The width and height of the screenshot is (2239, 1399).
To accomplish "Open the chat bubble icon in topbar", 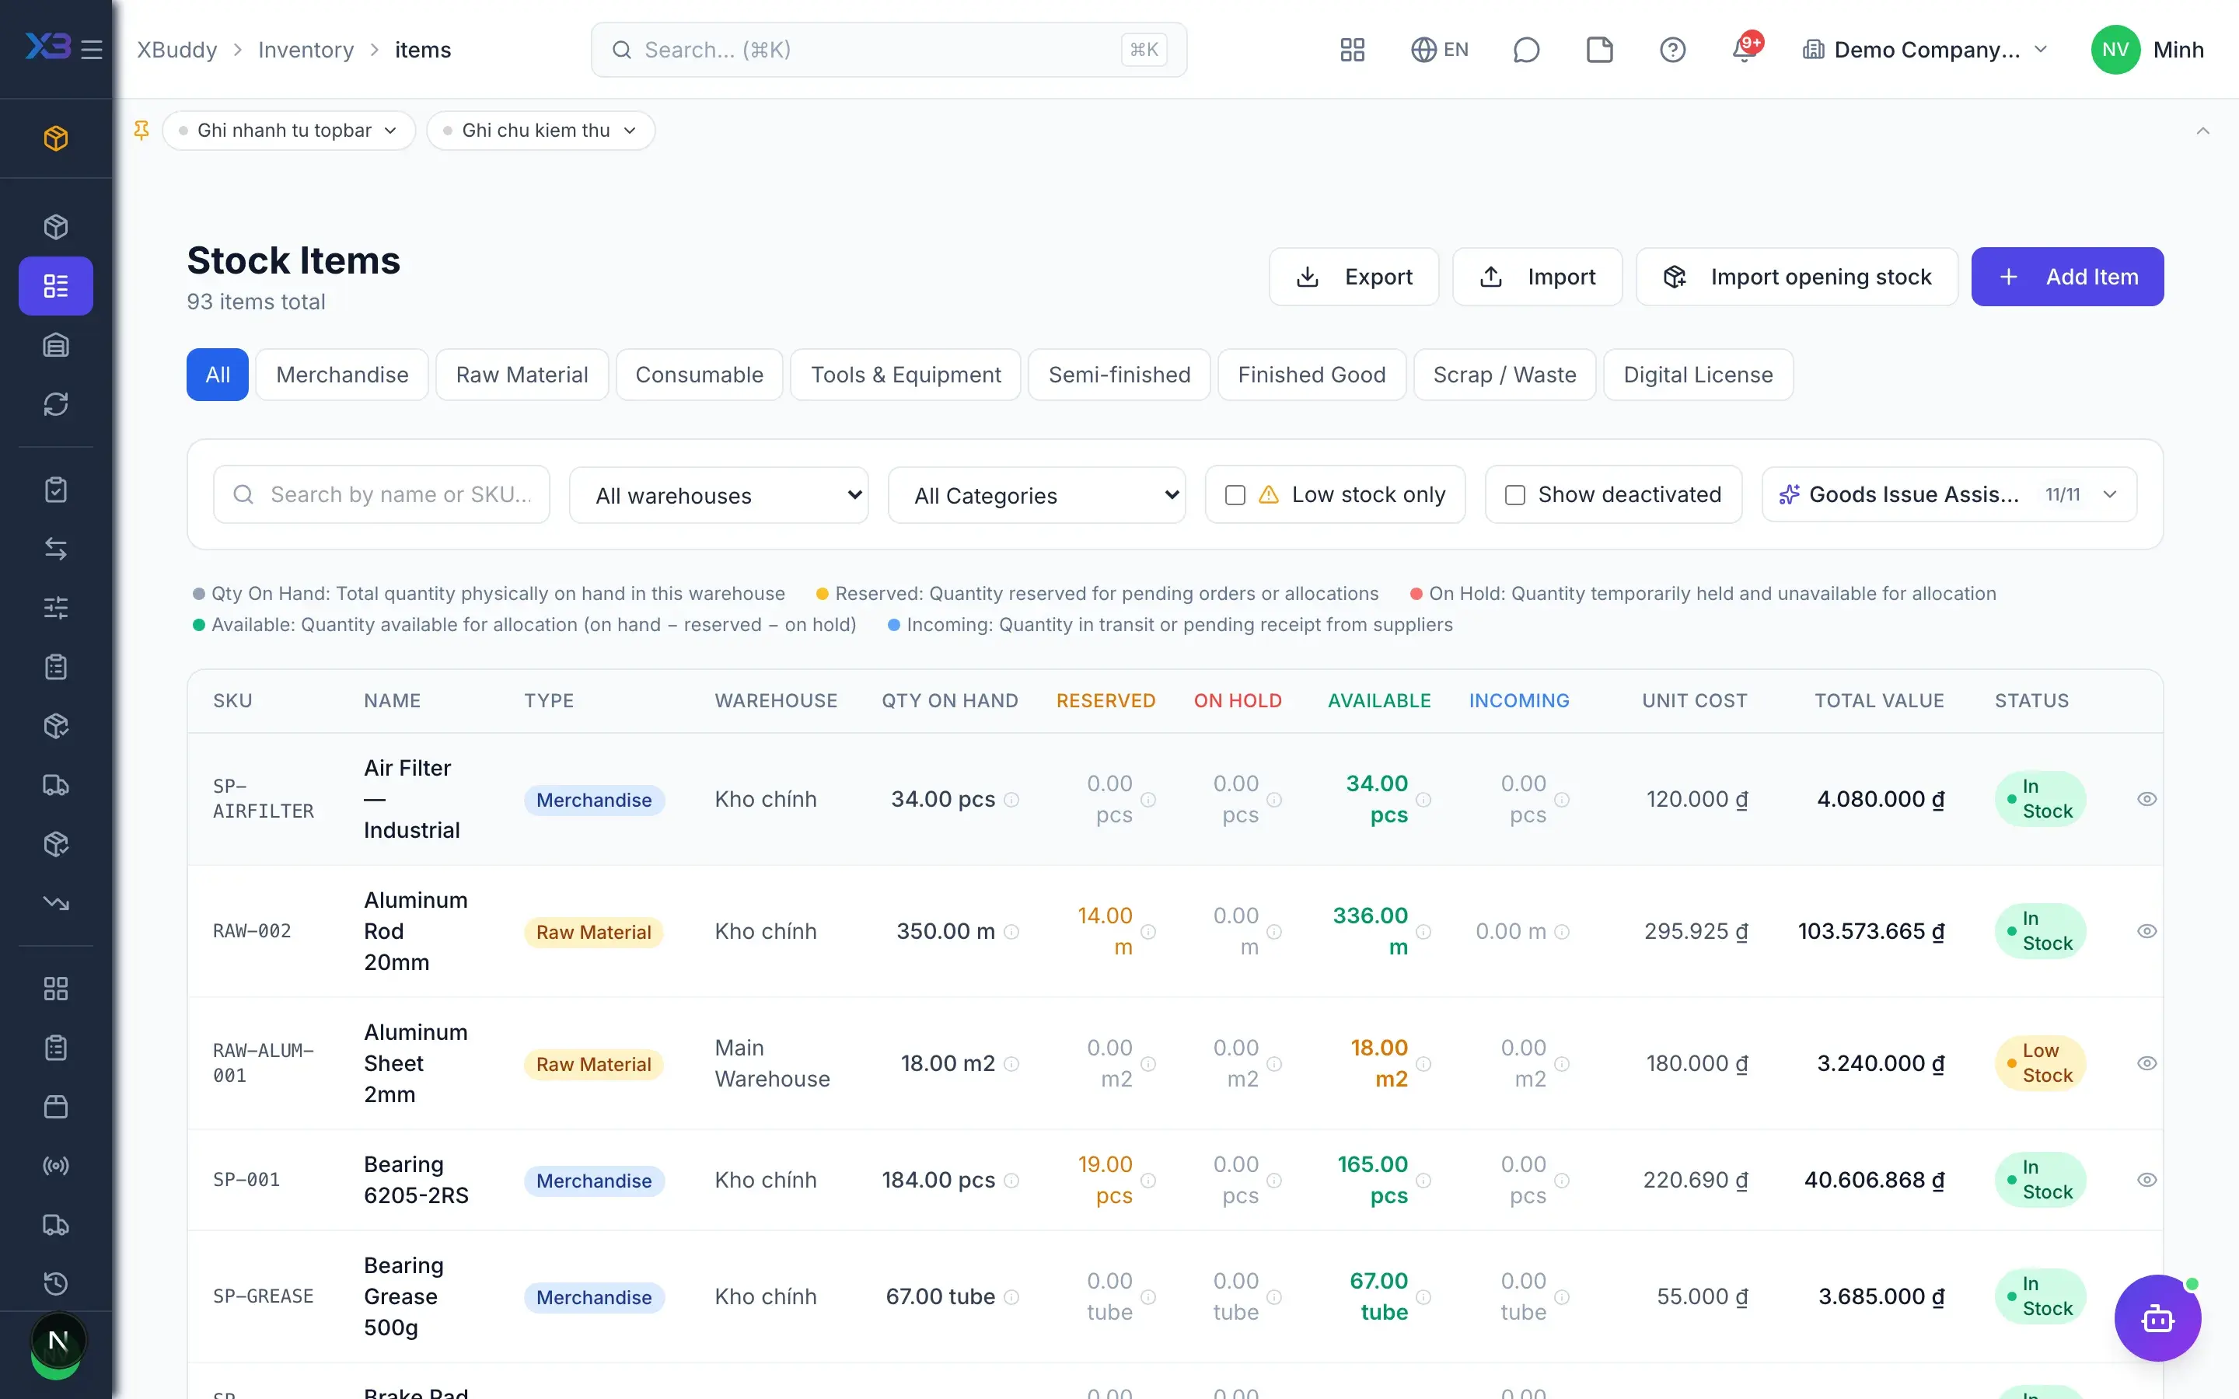I will coord(1525,49).
